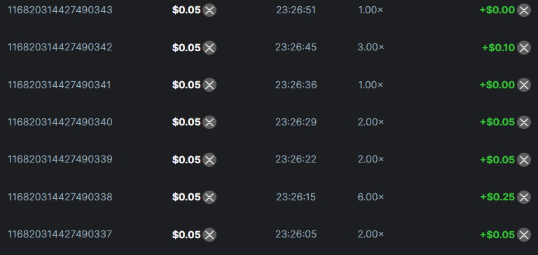
Task: Click XRP icon next to +$0.10 payout
Action: [x=523, y=48]
